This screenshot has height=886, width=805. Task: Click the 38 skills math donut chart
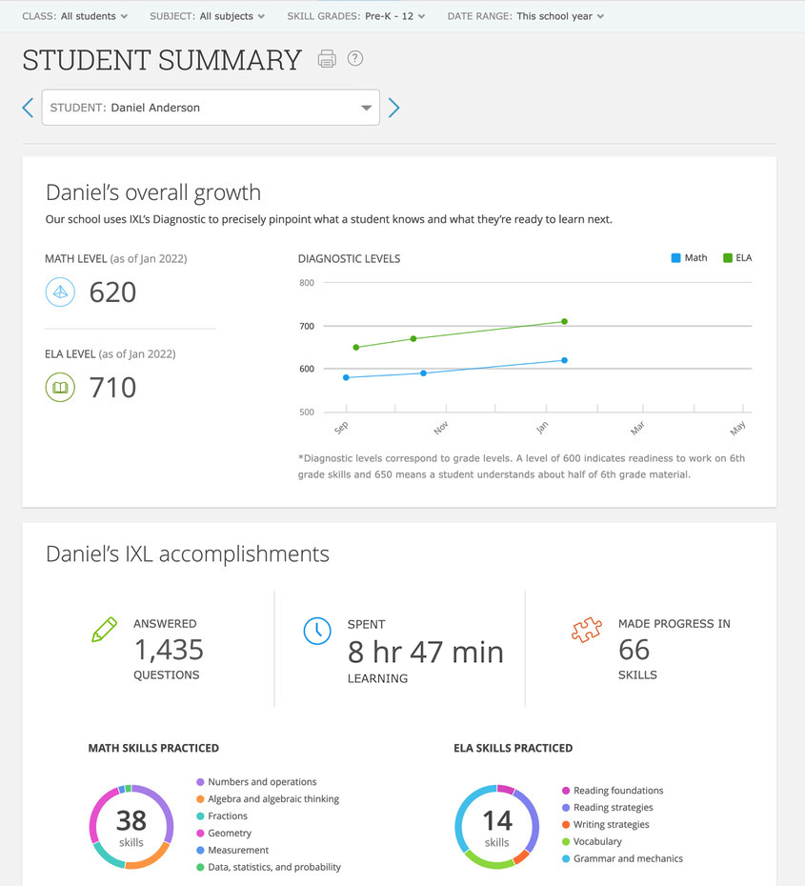point(131,827)
